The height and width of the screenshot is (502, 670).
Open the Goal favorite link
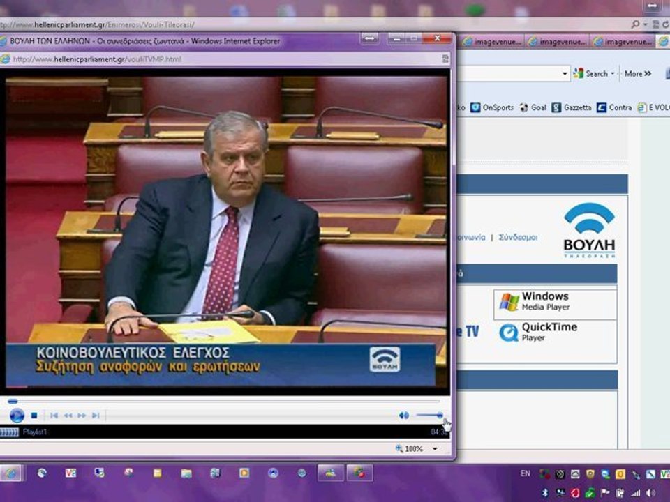[533, 107]
